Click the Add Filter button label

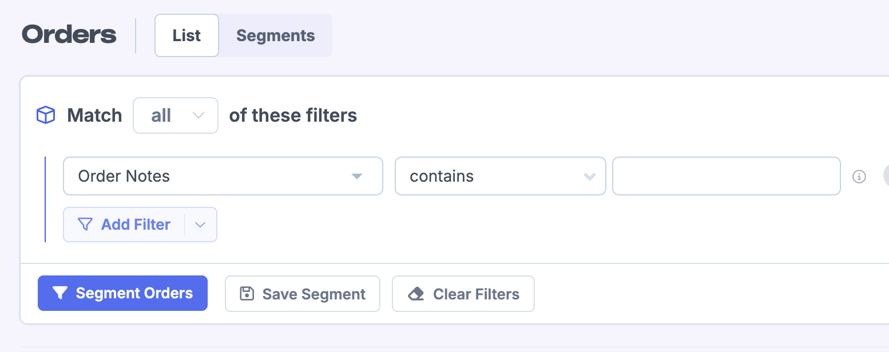coord(136,225)
